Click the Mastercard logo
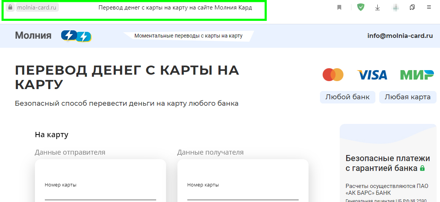Screen dimensions: 440x202 coord(333,75)
